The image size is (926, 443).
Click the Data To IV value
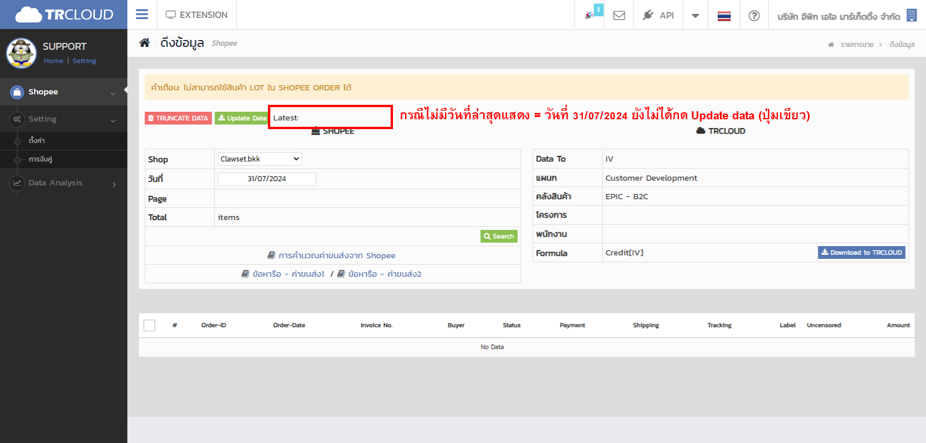click(609, 159)
